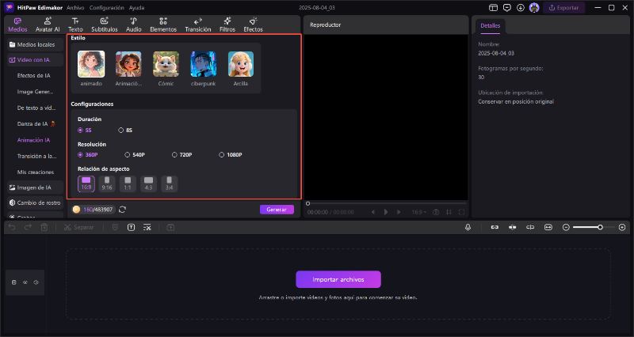Choose the Animació... style thumbnail

click(x=128, y=64)
